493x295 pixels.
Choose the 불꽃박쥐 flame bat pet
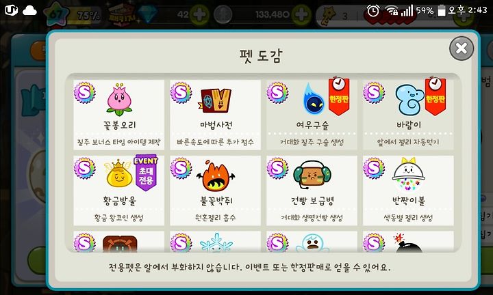pos(216,191)
